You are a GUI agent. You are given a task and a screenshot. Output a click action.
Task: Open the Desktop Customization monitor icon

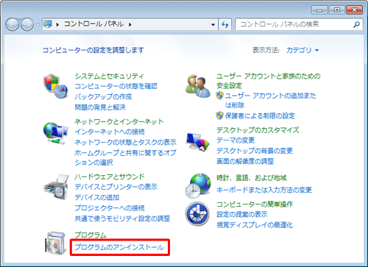pyautogui.click(x=198, y=142)
